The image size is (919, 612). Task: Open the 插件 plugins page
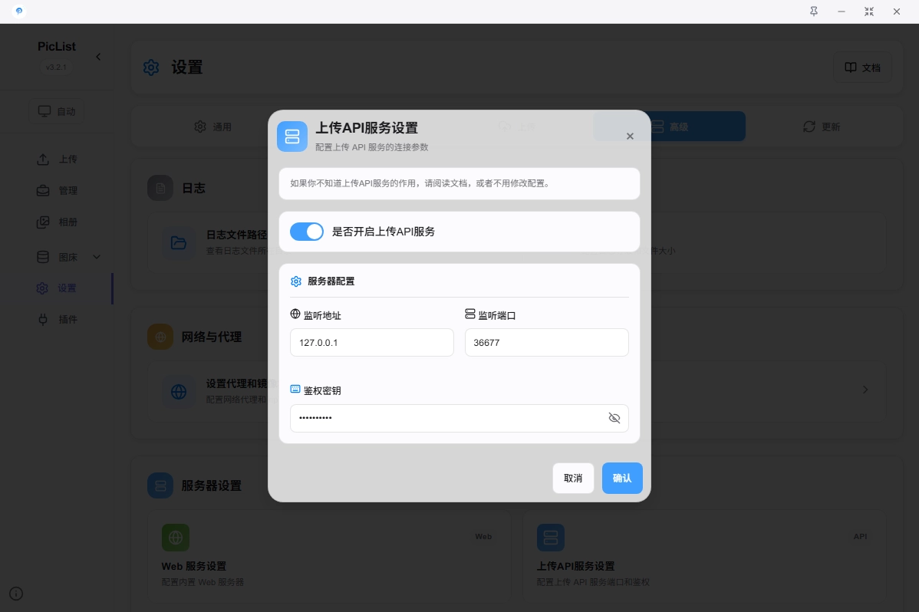click(68, 319)
